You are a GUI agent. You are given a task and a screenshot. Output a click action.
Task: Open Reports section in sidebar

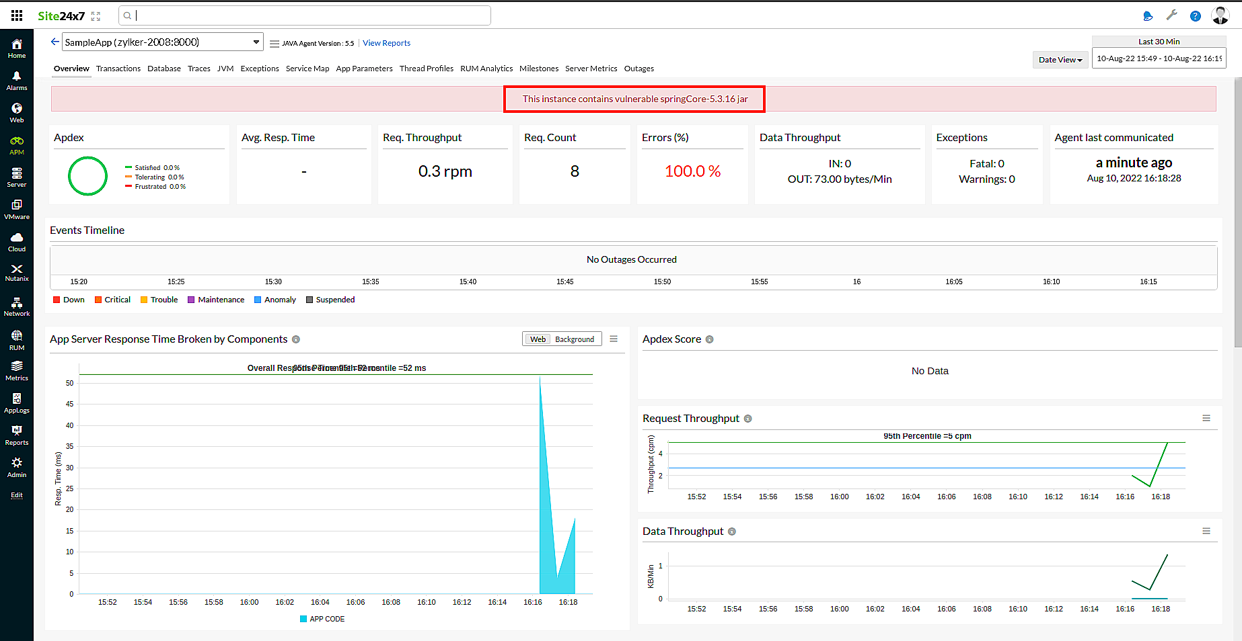click(x=17, y=435)
